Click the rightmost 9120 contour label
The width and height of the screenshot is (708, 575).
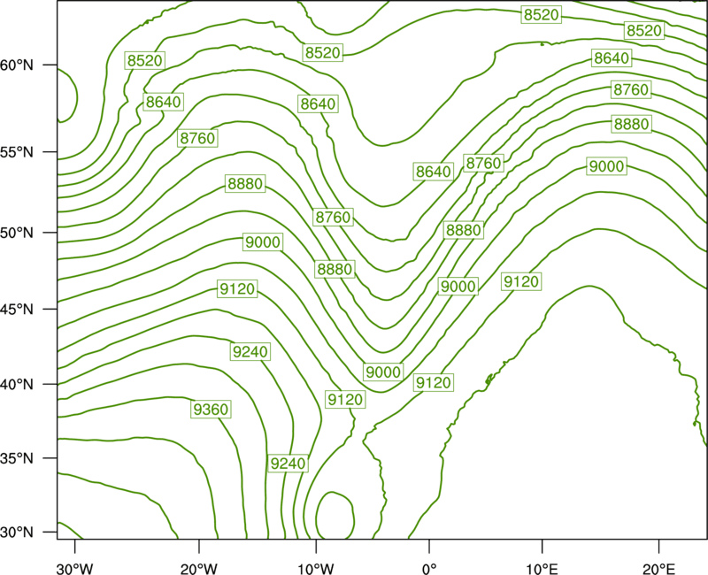pos(521,281)
